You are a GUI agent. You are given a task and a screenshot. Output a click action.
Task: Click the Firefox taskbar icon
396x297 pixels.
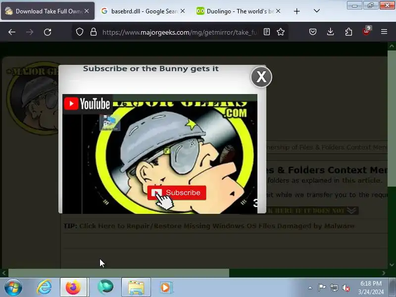[x=73, y=288]
